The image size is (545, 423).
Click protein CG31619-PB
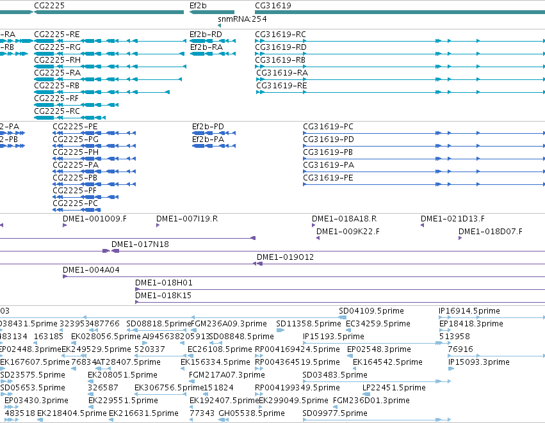point(328,152)
